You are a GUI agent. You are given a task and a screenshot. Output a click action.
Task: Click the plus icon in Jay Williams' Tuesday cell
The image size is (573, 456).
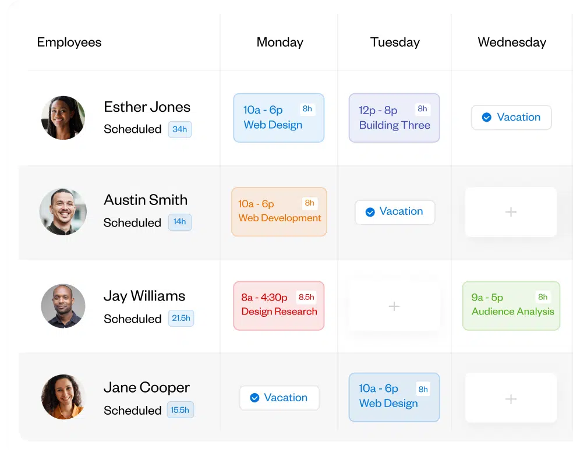click(x=394, y=306)
